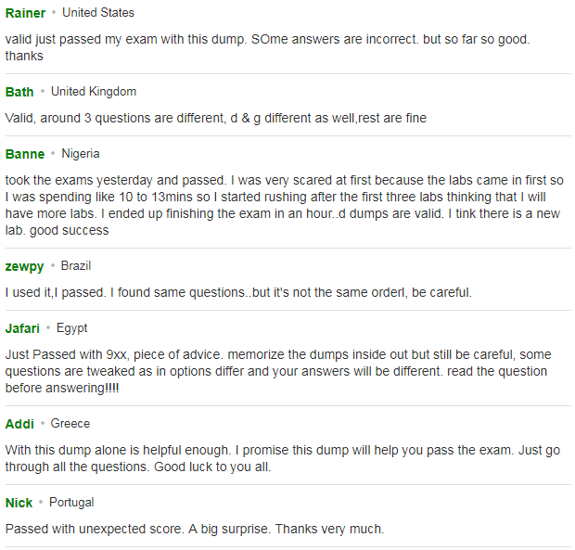Open the zewpy username
Viewport: 575px width, 550px height.
[x=24, y=266]
